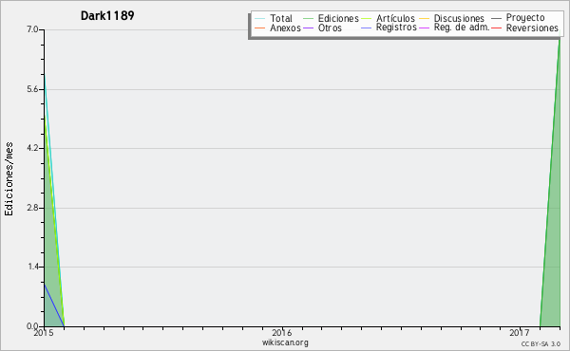This screenshot has width=570, height=351.
Task: Click the 2015 x-axis label
Action: [44, 333]
